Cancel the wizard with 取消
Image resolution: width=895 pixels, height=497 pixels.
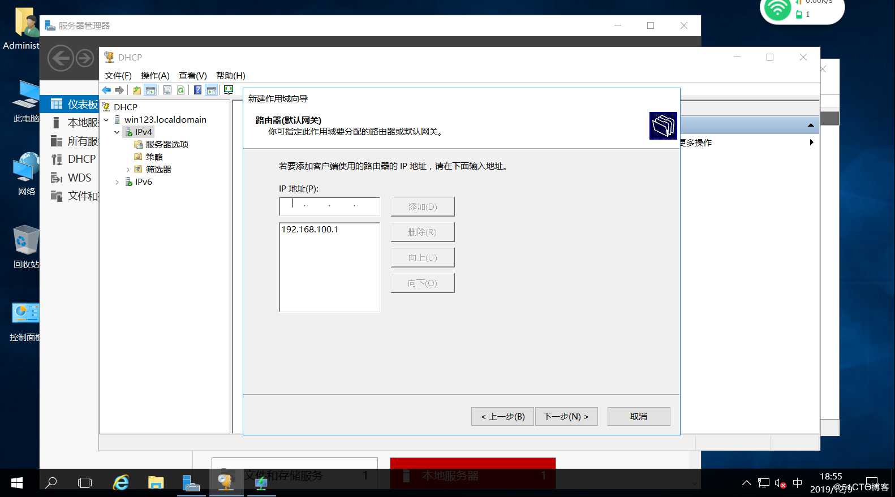639,417
